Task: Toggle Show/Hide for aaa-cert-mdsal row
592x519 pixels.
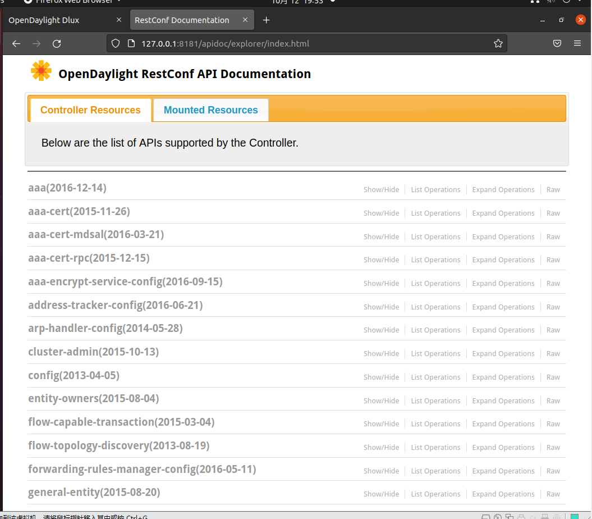Action: 381,236
